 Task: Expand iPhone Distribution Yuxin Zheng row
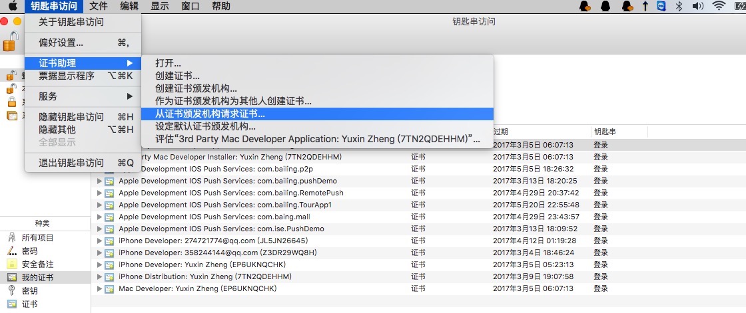pos(99,276)
